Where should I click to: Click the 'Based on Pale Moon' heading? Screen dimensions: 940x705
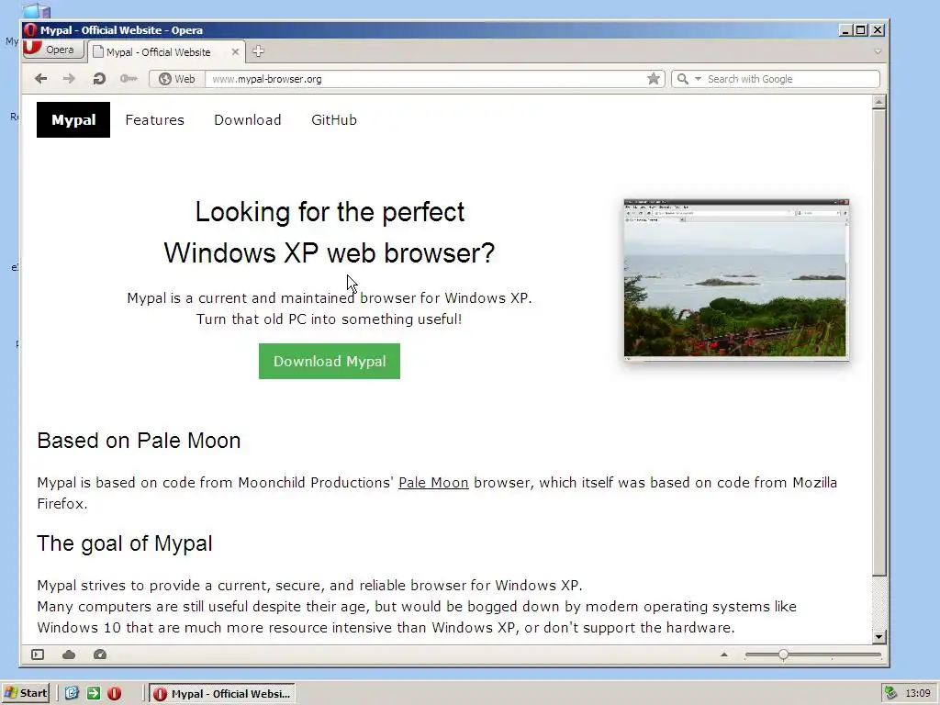[140, 441]
